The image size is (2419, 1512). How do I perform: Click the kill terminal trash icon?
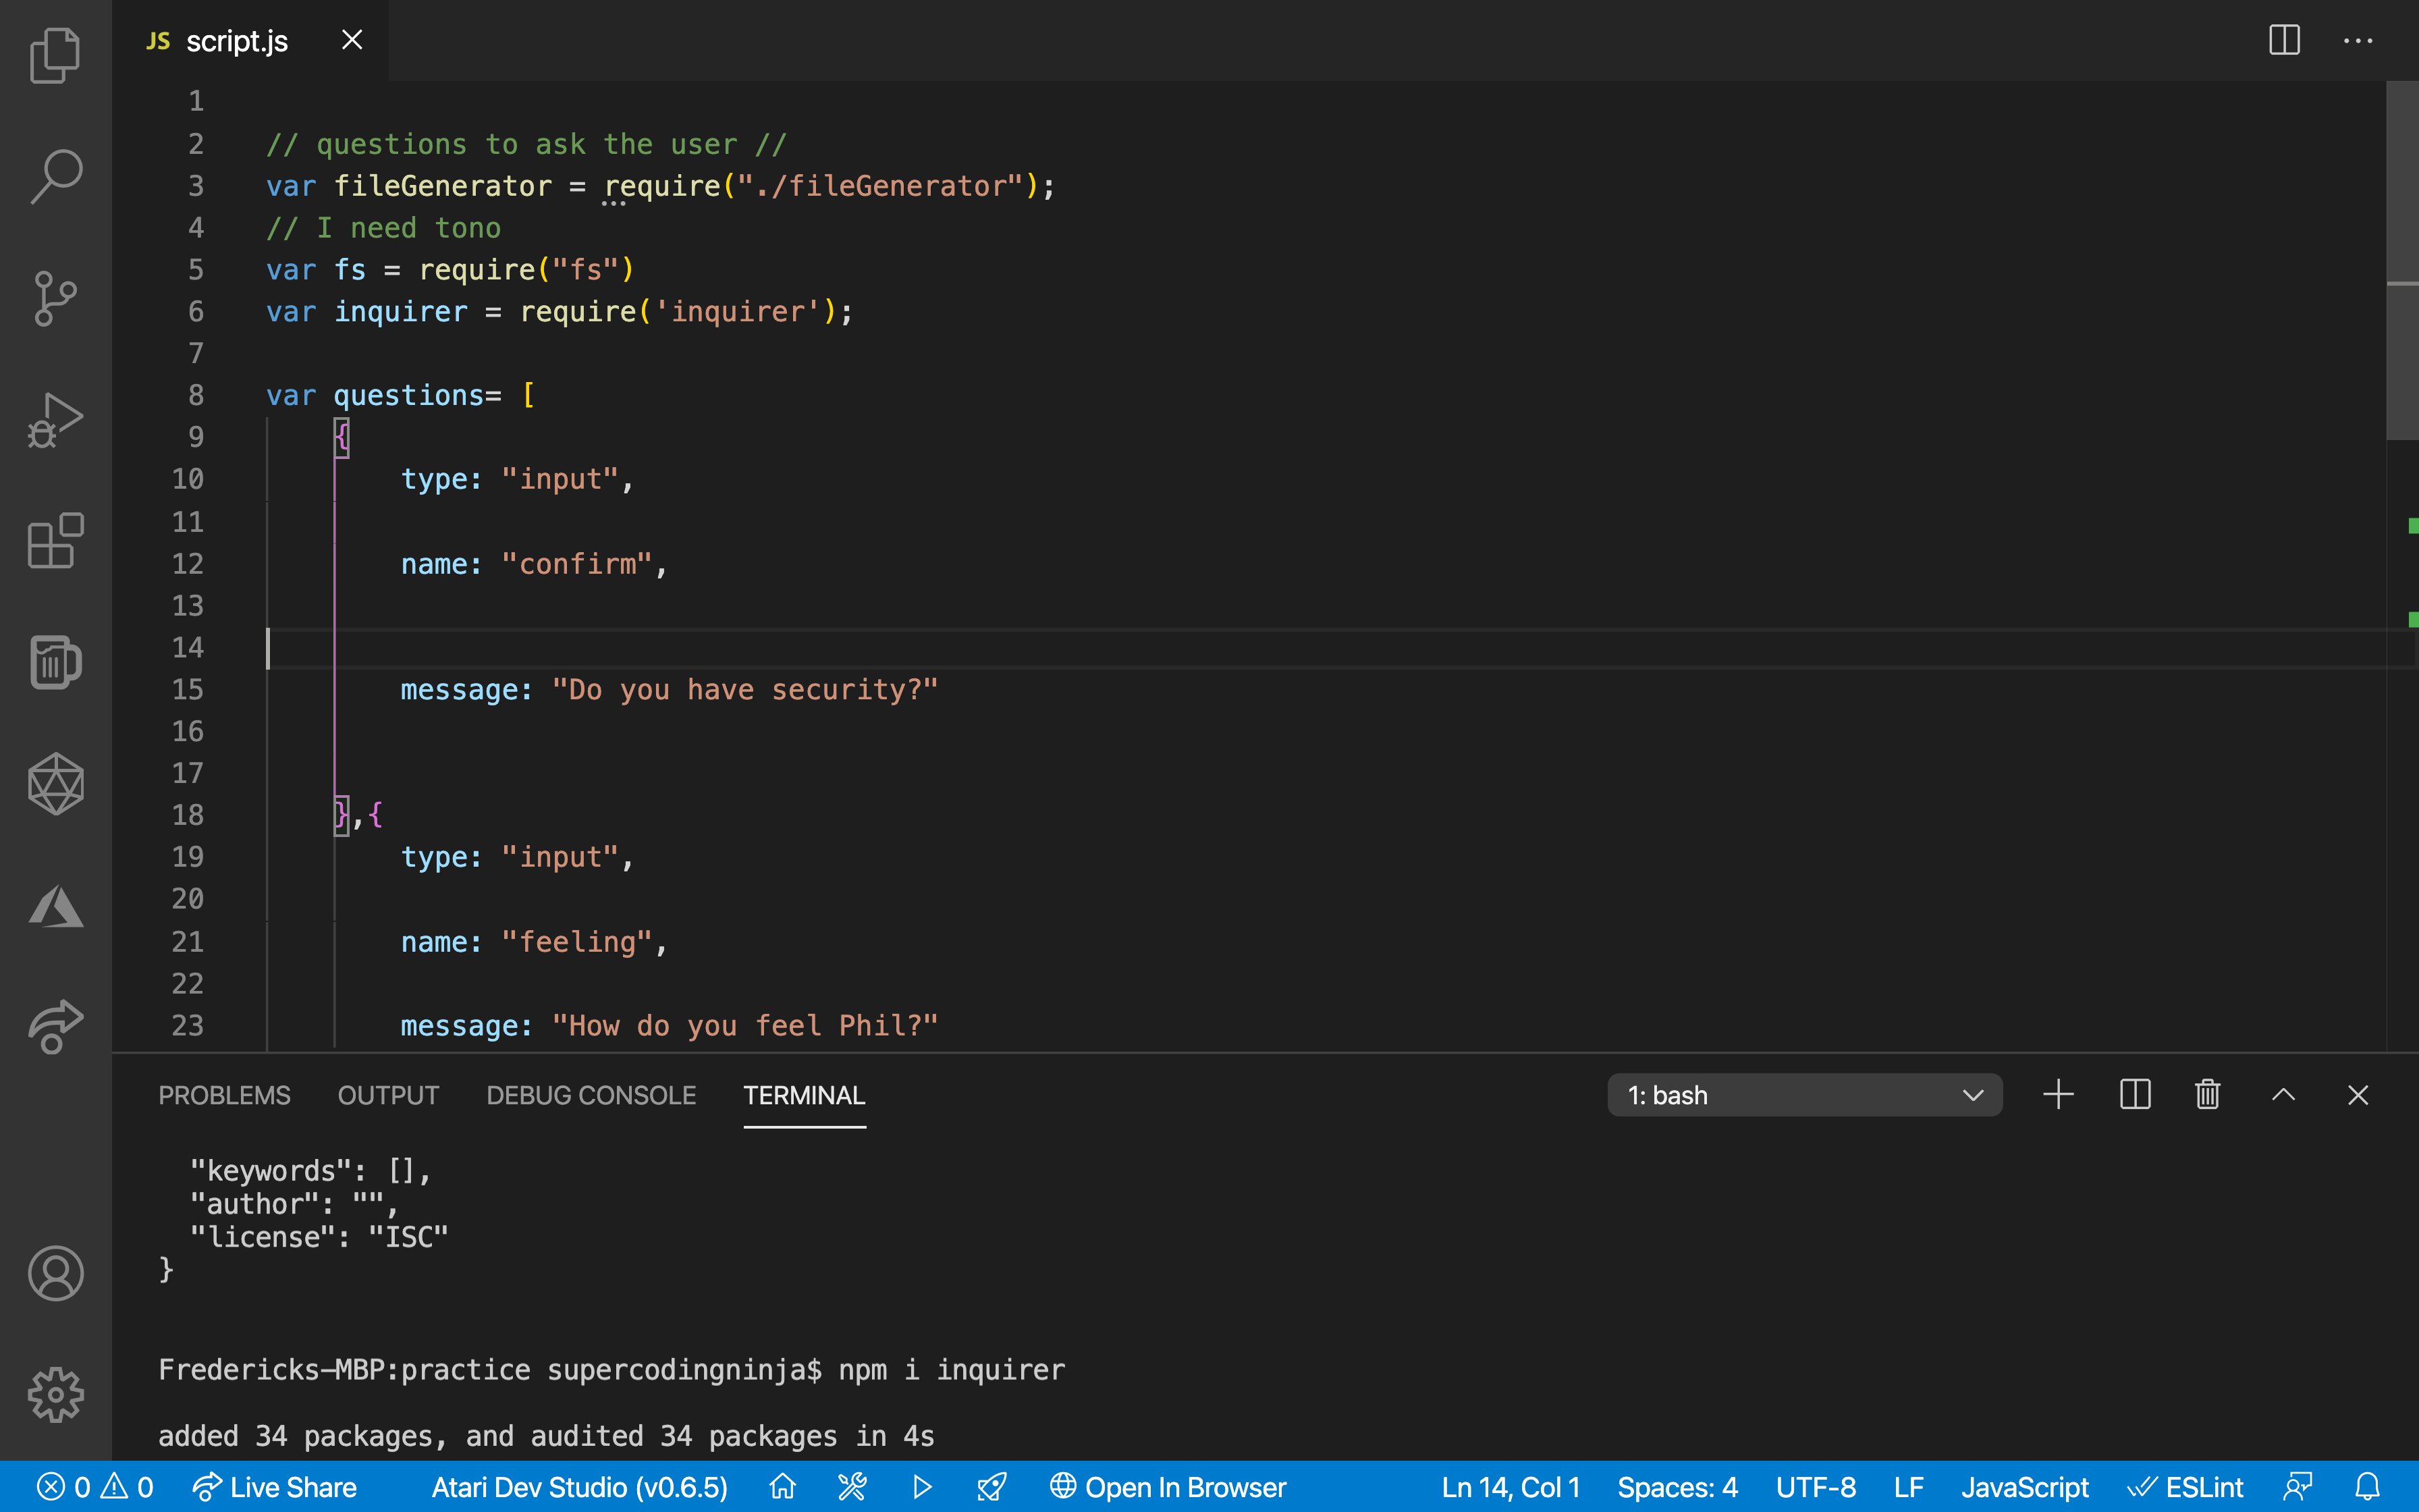(x=2207, y=1095)
